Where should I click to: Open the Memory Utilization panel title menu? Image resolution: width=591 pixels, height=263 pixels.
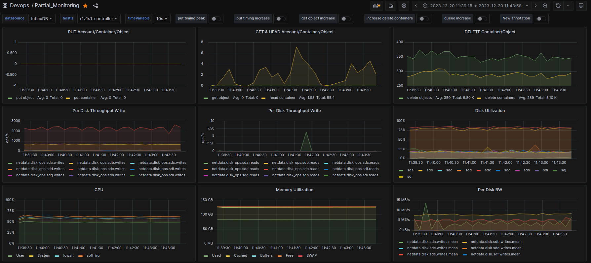pos(294,190)
